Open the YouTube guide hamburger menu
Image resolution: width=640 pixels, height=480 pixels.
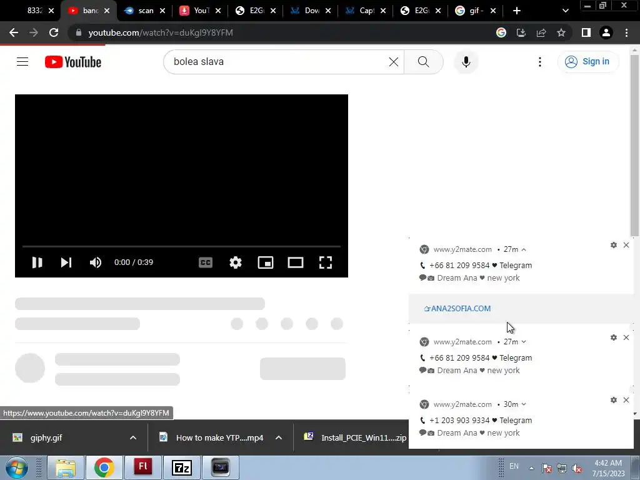(x=22, y=62)
